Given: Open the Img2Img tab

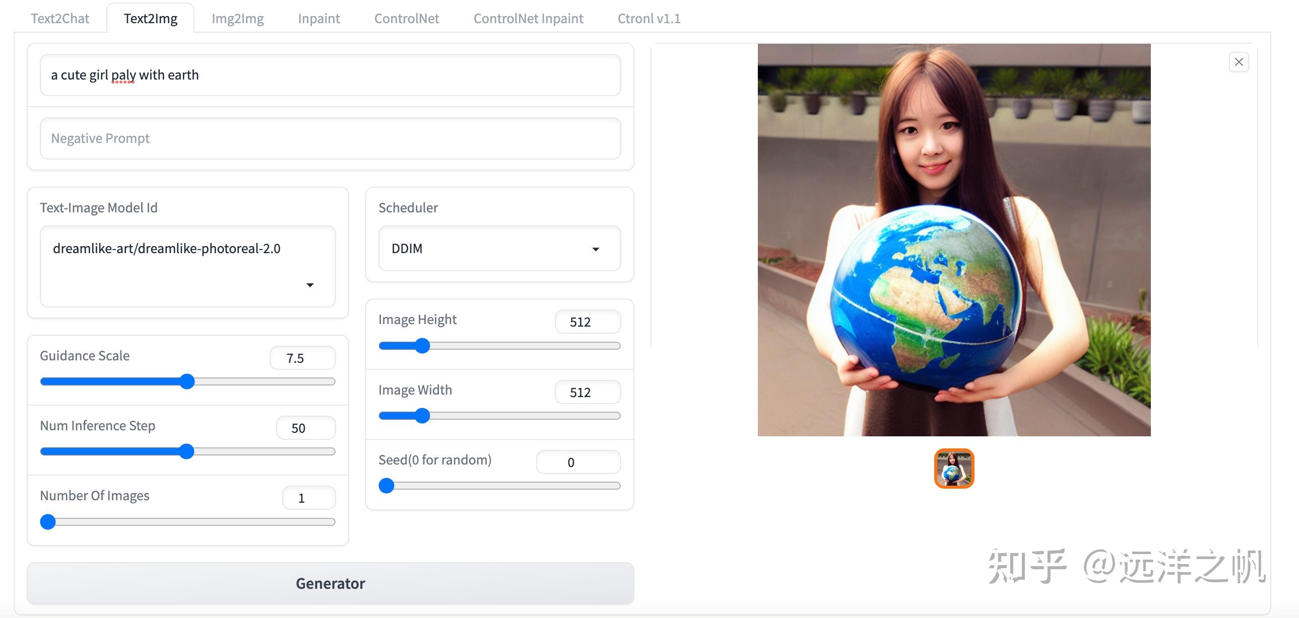Looking at the screenshot, I should click(237, 19).
